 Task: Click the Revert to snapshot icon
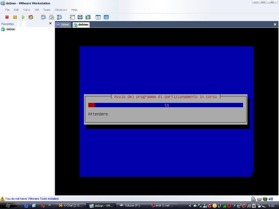(x=51, y=17)
